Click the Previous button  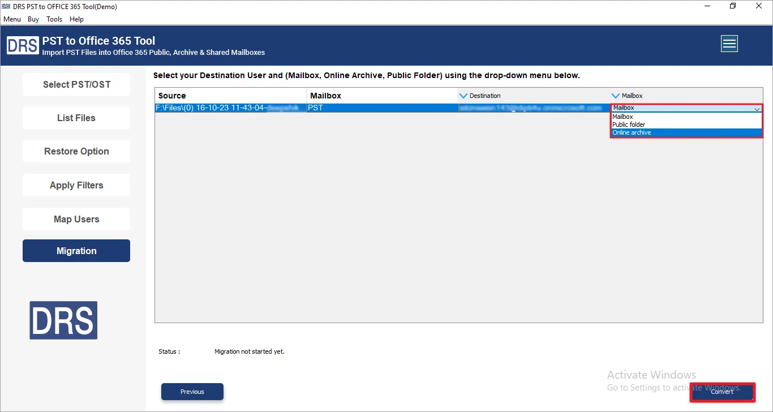tap(192, 392)
